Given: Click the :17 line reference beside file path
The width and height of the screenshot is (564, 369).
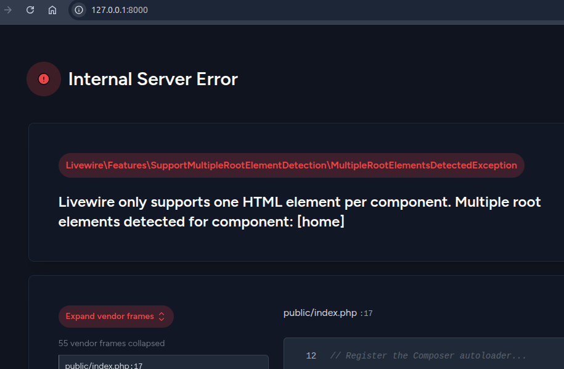Looking at the screenshot, I should pos(366,313).
